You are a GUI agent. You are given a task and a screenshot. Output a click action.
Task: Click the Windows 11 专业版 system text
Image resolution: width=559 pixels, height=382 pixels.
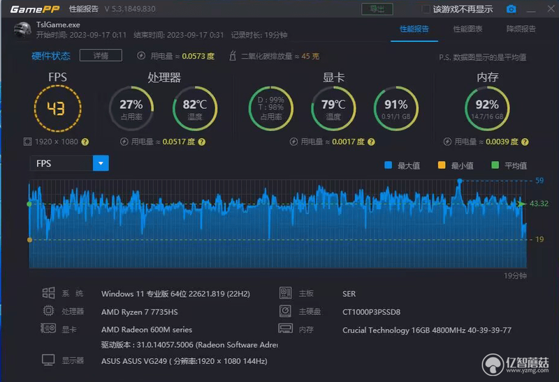tap(175, 293)
